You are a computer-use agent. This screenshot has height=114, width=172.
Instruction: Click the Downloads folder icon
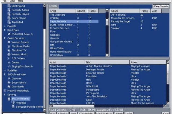pyautogui.click(x=9, y=87)
